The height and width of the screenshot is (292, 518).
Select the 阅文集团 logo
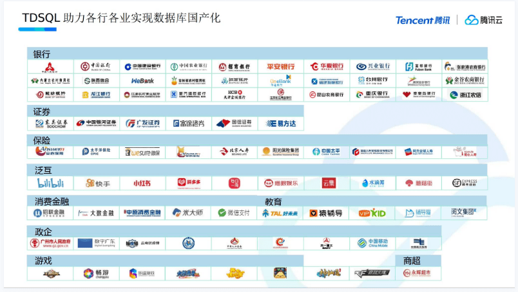464,212
